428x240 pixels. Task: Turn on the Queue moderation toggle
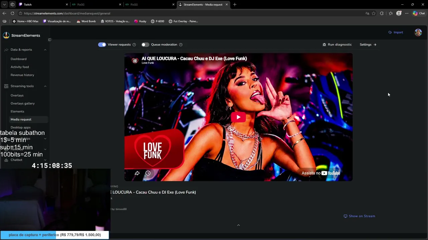[145, 45]
